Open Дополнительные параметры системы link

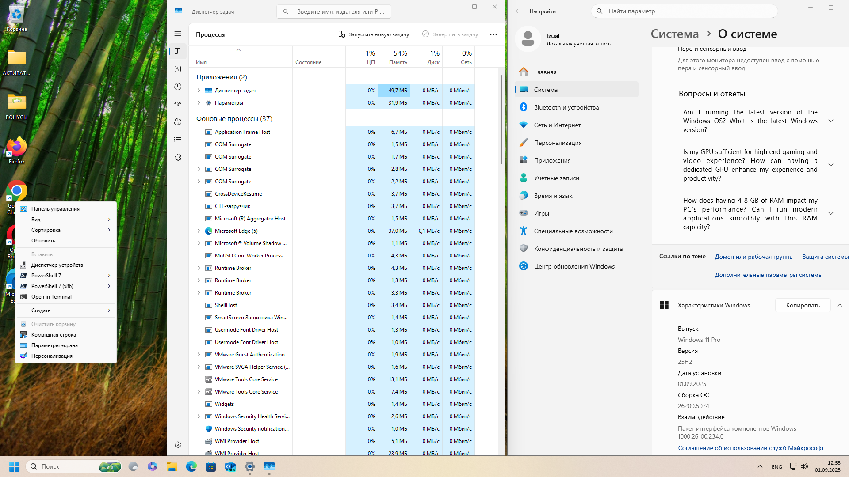(x=769, y=275)
